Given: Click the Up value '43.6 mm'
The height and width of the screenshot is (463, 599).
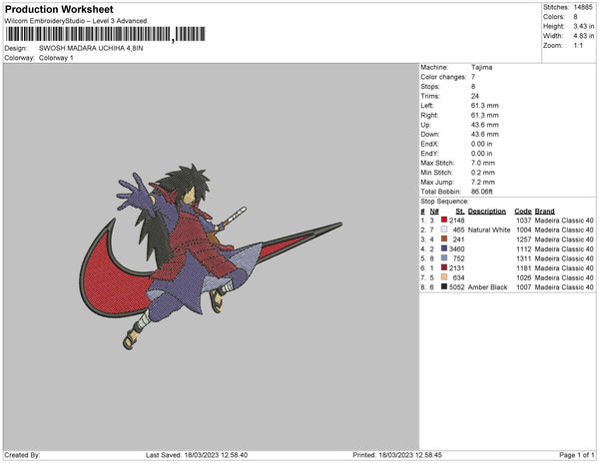Looking at the screenshot, I should click(x=485, y=125).
